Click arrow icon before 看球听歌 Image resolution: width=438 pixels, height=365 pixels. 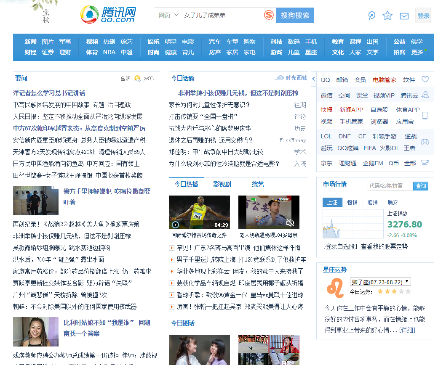coord(171,295)
